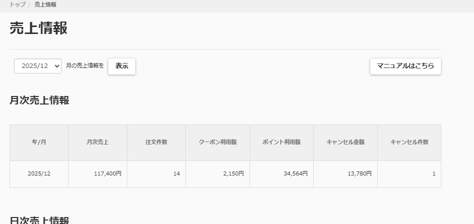
Task: Click the キャンセル金額 column header
Action: pos(345,142)
